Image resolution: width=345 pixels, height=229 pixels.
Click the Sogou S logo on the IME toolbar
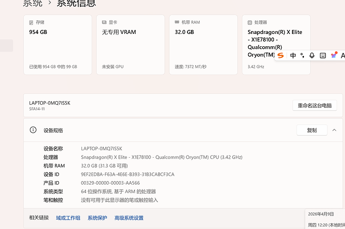point(280,55)
